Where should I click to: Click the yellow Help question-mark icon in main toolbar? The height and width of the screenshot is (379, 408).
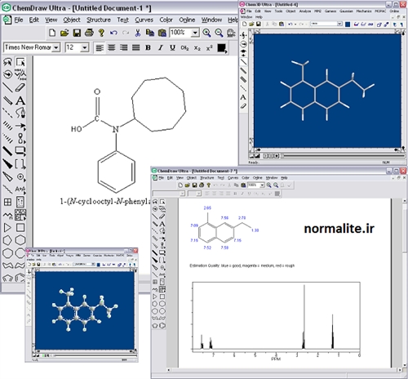pos(101,33)
